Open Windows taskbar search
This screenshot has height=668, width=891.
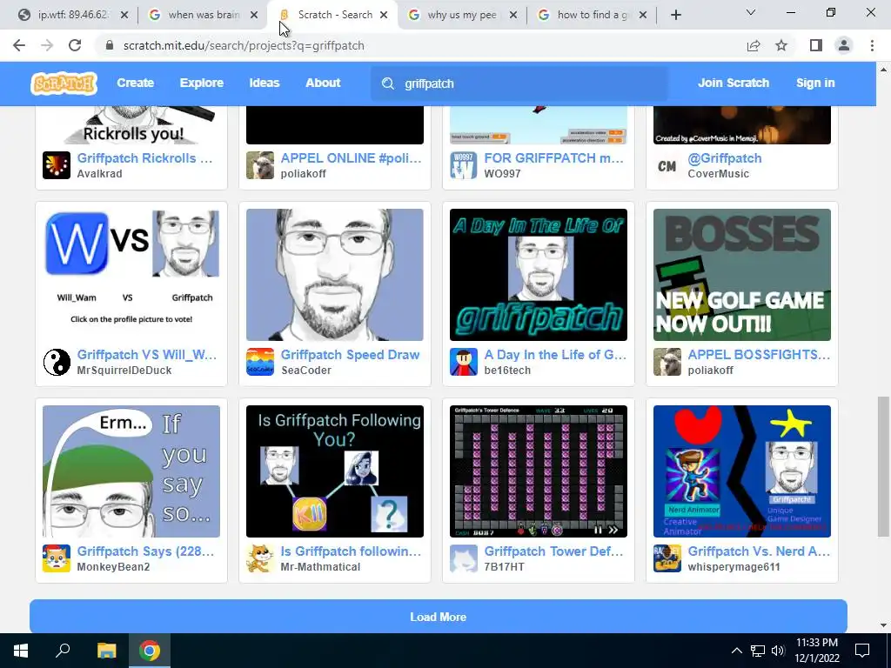tap(63, 651)
